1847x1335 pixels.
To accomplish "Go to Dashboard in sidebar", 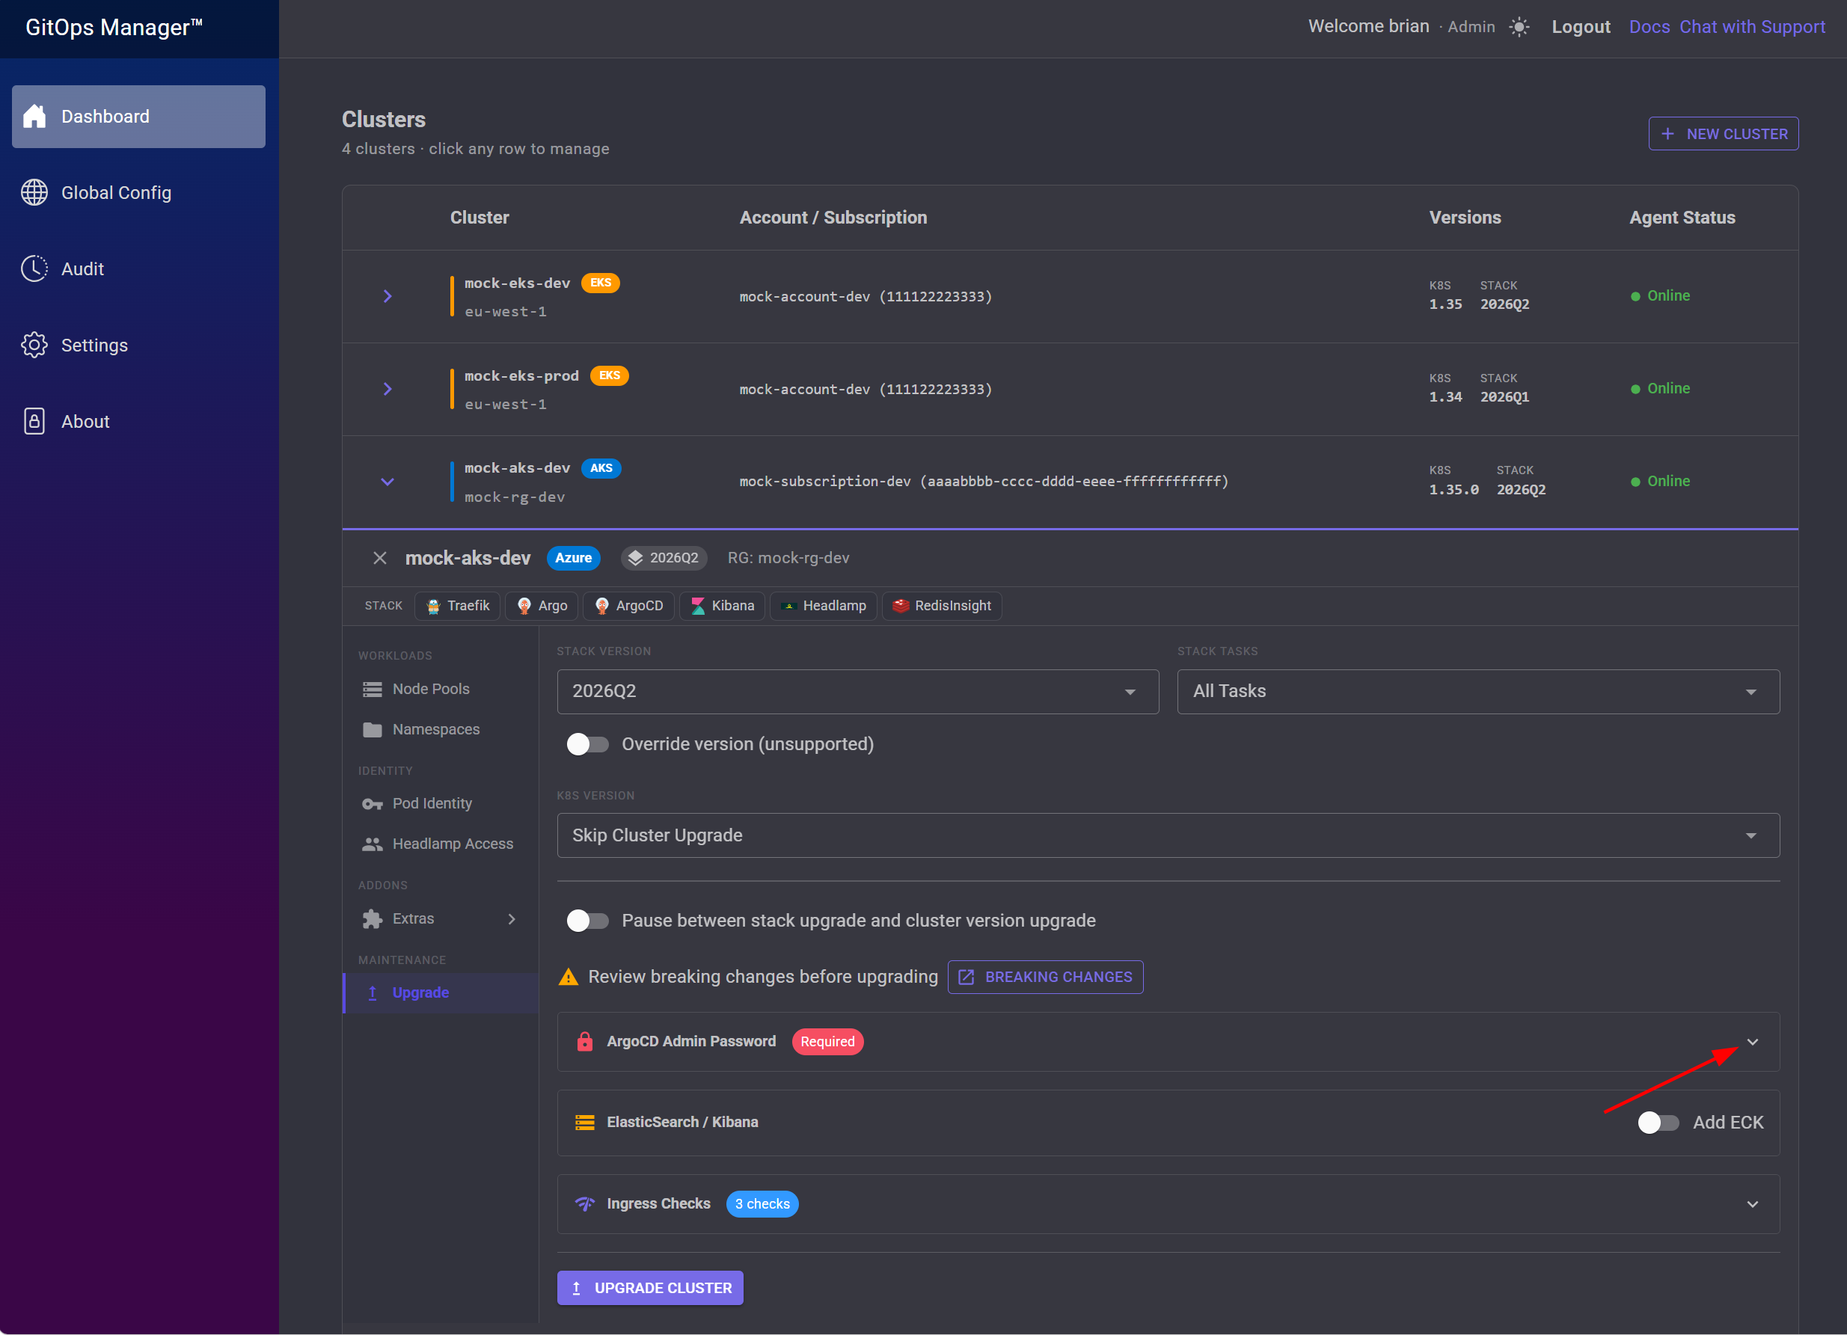I will pyautogui.click(x=138, y=117).
